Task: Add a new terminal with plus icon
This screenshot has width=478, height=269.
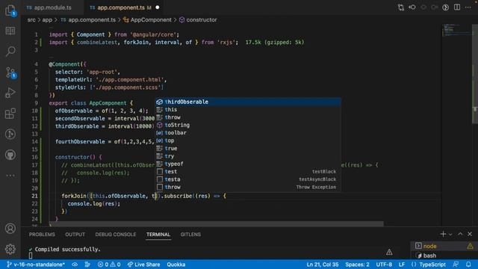Action: [x=443, y=234]
